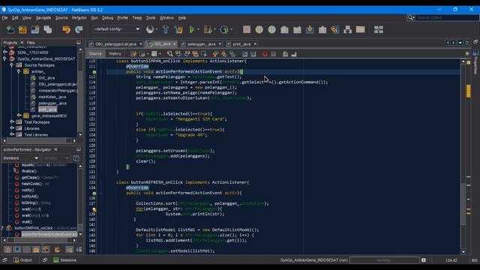Close the GUI_.java editor tab
This screenshot has height=270, width=480.
175,43
